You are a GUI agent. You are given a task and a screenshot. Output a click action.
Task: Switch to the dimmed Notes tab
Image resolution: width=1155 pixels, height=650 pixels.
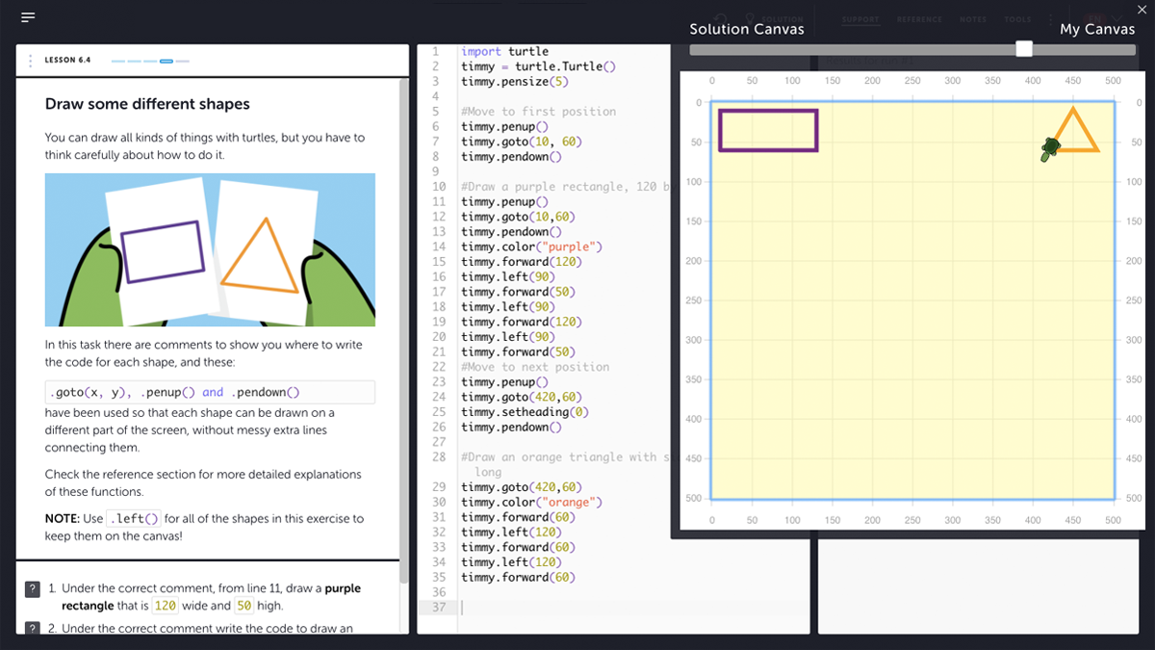[x=973, y=19]
